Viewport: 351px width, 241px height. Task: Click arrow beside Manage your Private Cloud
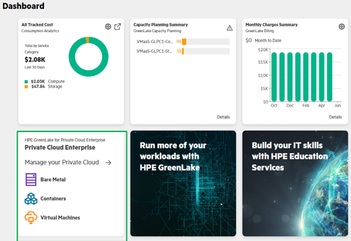pyautogui.click(x=108, y=162)
